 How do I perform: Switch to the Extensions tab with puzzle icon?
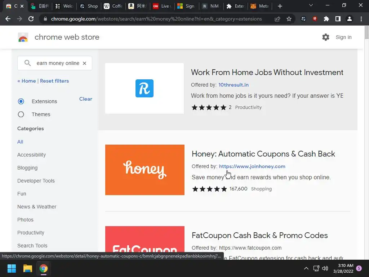coord(236,6)
